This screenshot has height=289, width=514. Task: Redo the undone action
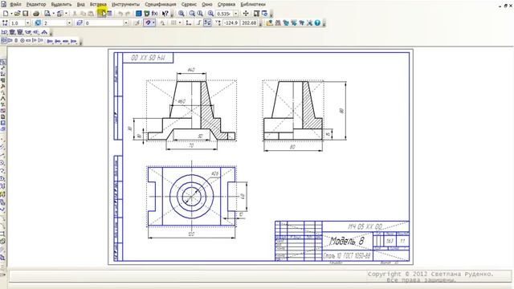point(128,14)
